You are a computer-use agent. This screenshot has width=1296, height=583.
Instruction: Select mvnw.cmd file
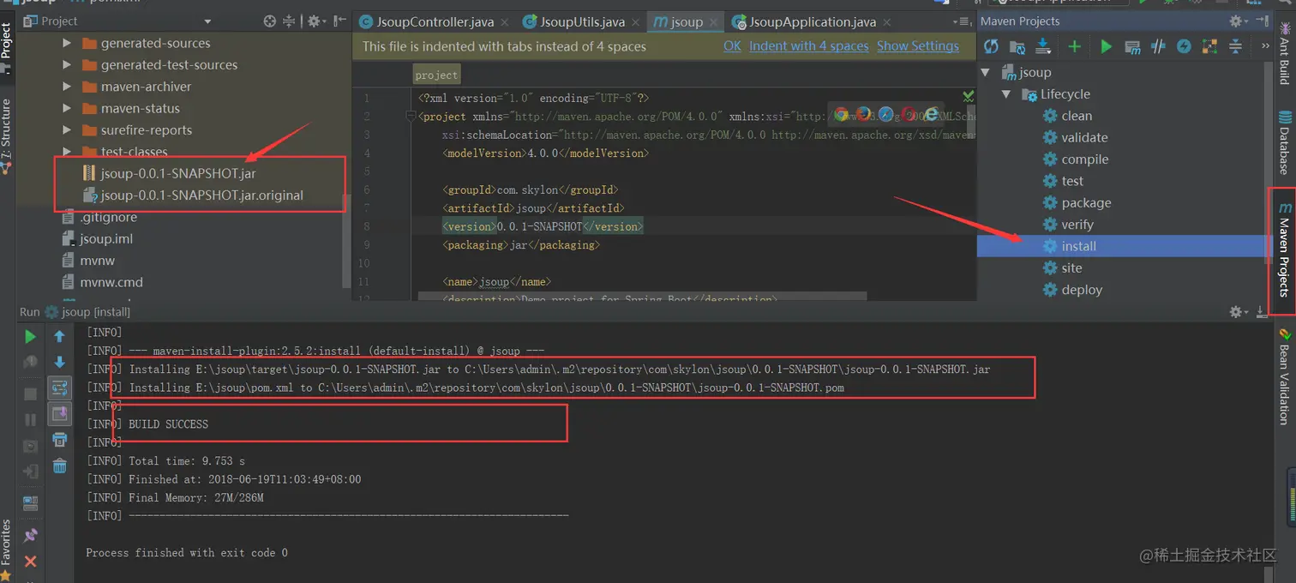click(x=103, y=282)
